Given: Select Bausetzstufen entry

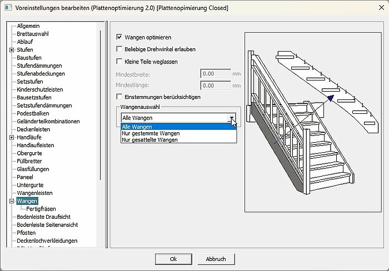Looking at the screenshot, I should (34, 97).
